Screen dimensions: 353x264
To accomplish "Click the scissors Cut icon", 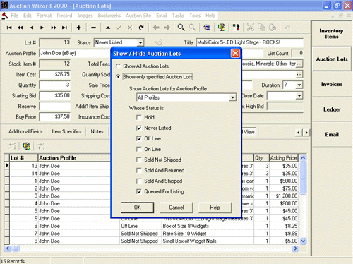I will click(x=251, y=28).
